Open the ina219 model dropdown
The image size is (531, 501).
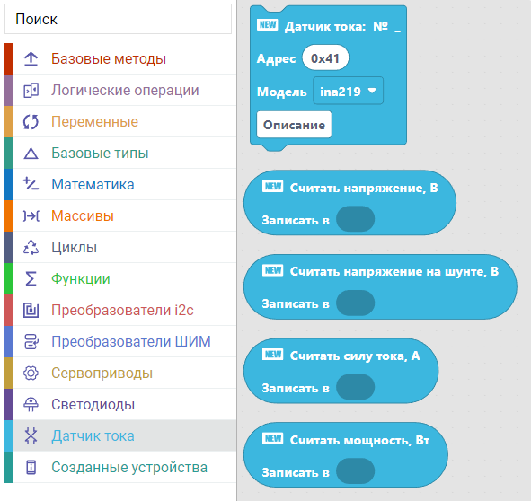click(348, 91)
